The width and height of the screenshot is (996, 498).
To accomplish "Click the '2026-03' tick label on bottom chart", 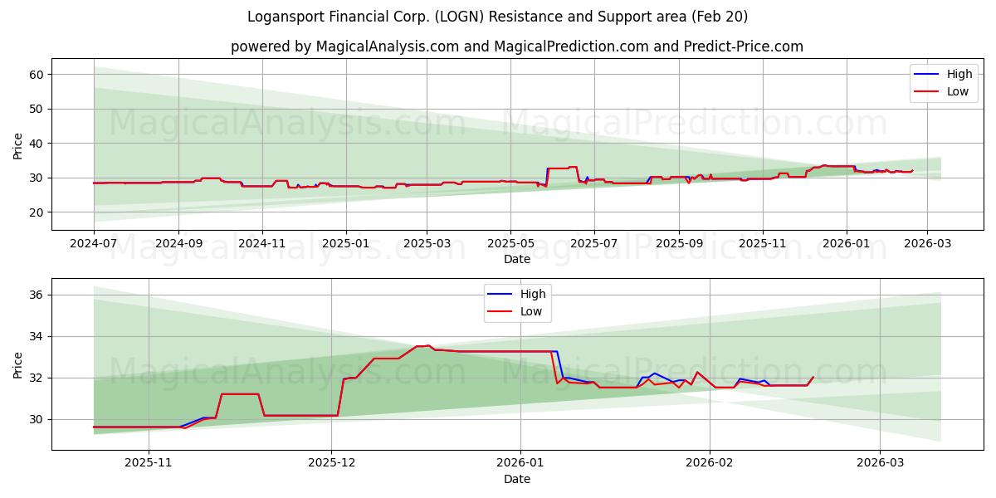I will (x=880, y=463).
